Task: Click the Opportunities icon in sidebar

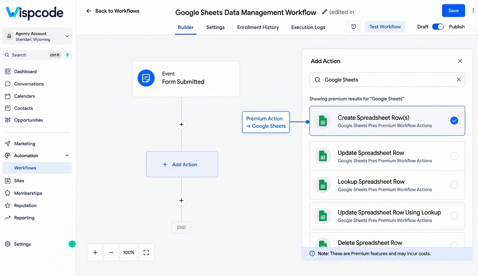Action: click(7, 120)
